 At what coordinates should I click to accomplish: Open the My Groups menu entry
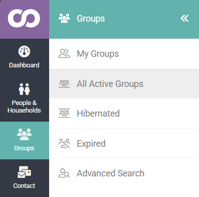tap(124, 54)
